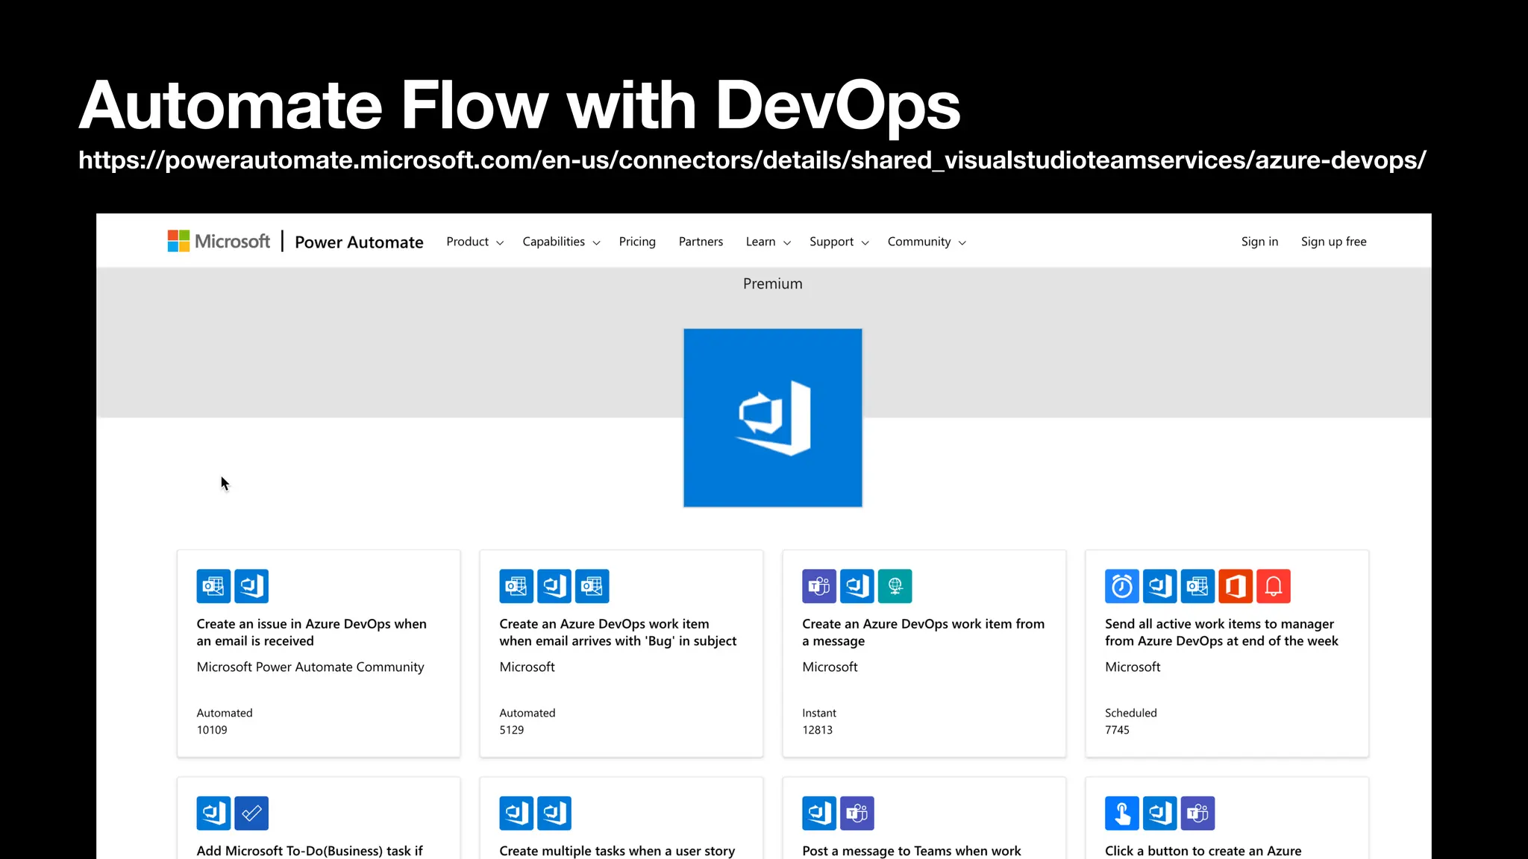Expand the Learn dropdown menu
Viewport: 1528px width, 859px height.
(768, 242)
